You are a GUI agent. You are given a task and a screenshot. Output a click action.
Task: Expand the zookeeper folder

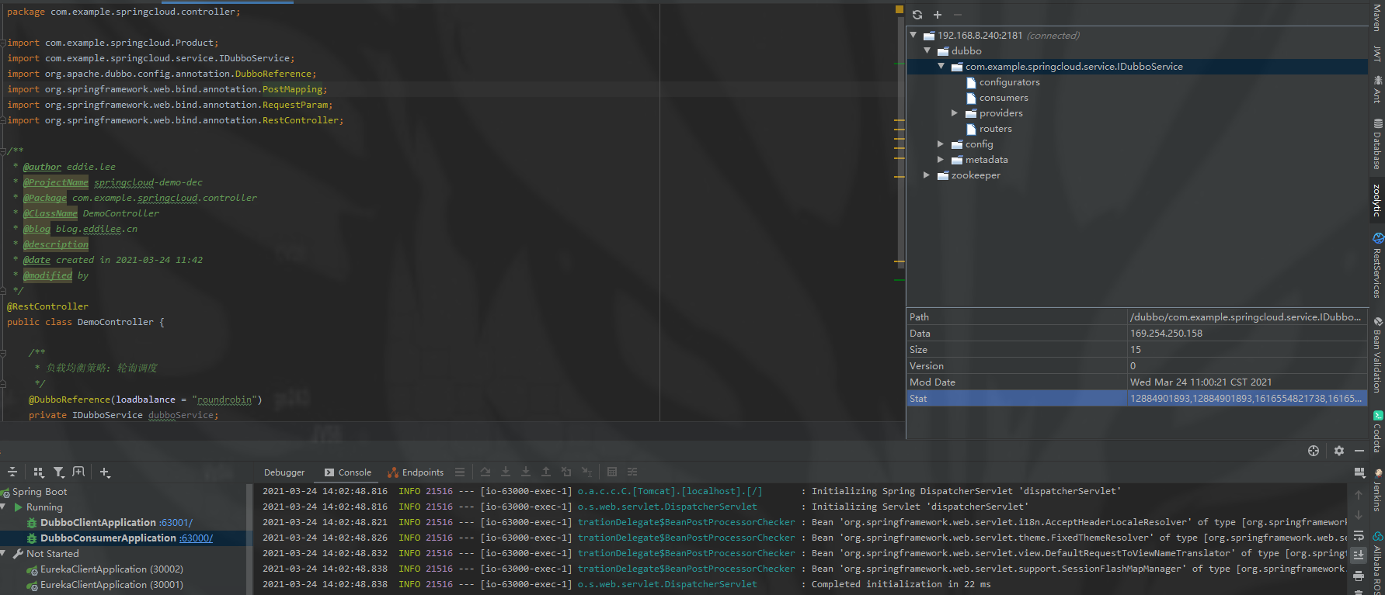pyautogui.click(x=927, y=175)
